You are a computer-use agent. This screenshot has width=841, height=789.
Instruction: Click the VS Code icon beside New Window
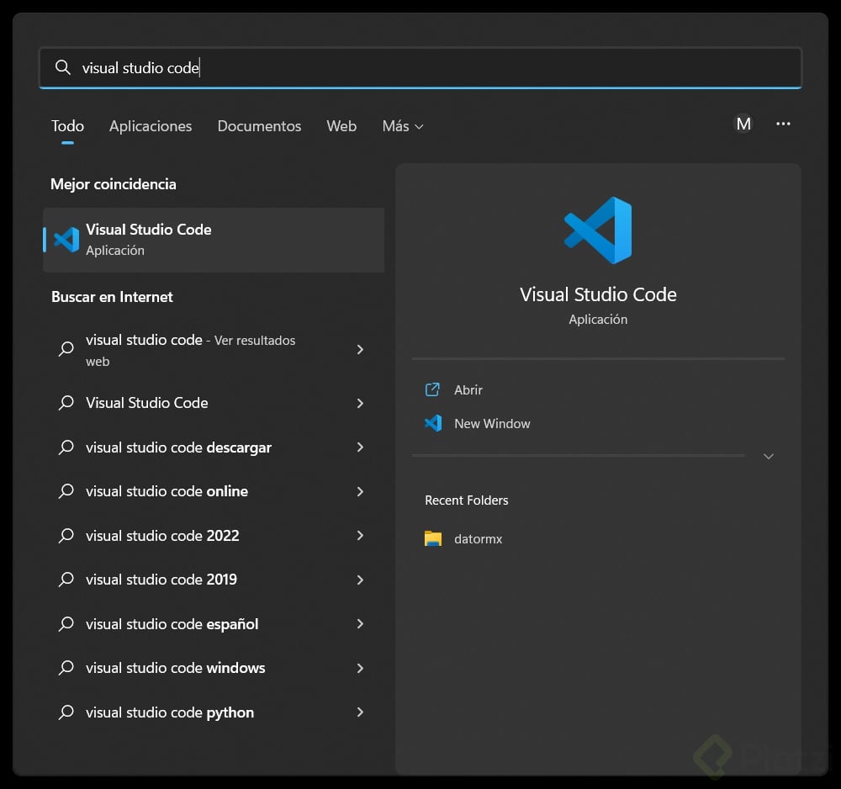click(x=433, y=423)
